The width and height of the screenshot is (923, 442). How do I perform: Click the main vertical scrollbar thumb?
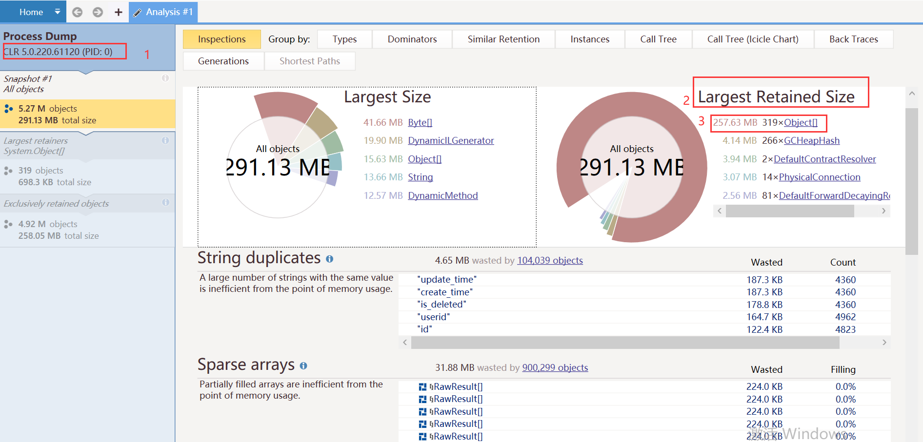pyautogui.click(x=912, y=181)
